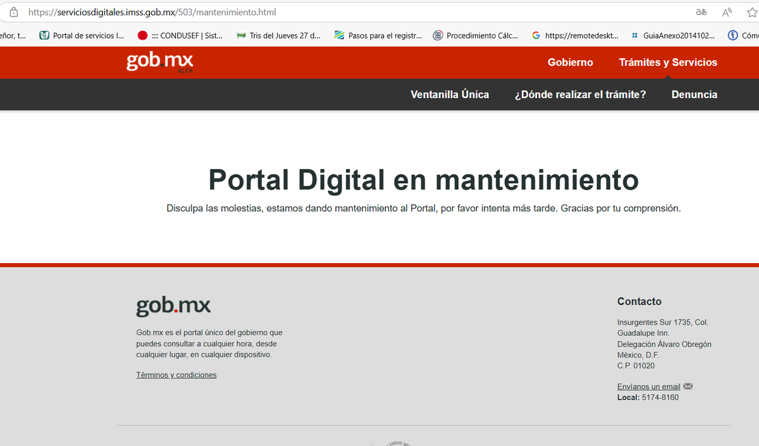This screenshot has width=759, height=446.
Task: Click the 'C.P. 01020' postal code
Action: pos(636,366)
